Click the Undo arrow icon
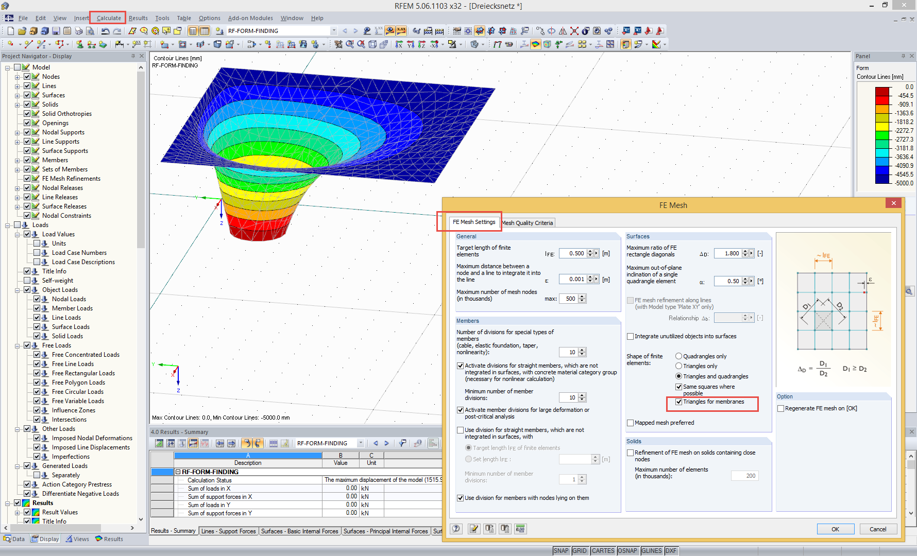Viewport: 917px width, 556px height. coord(105,31)
